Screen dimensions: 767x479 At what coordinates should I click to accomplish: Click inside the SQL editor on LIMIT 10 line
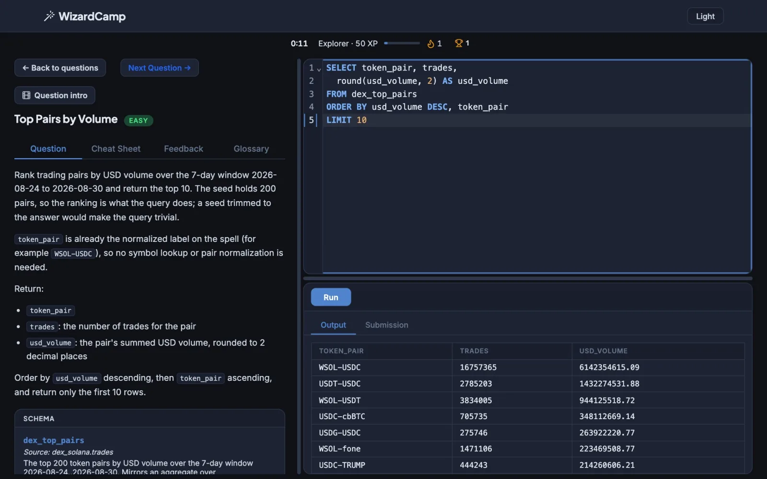[x=537, y=120]
